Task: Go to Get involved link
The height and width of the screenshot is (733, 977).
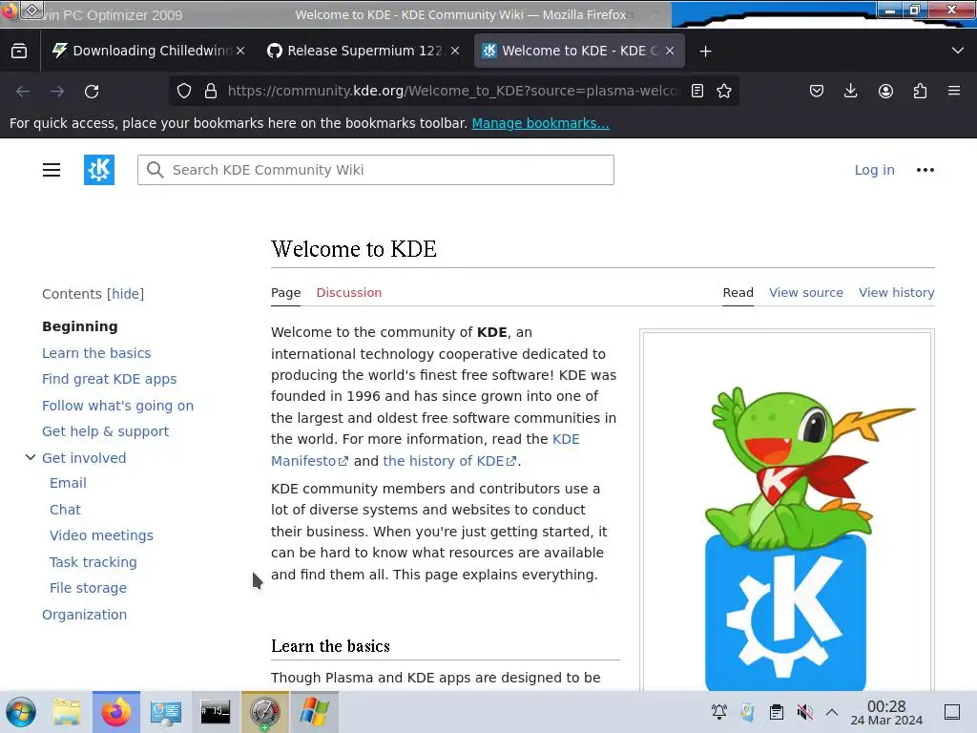Action: pyautogui.click(x=84, y=458)
